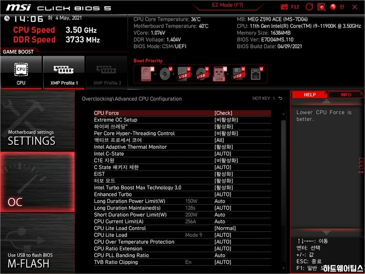Change 터보 모드 setting value
Screen dimensions: 365x274
223,181
